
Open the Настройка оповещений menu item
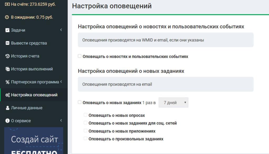click(34, 95)
